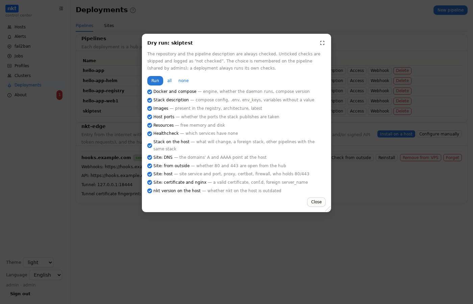This screenshot has height=304, width=473.
Task: Open help icon next to Deployments title
Action: [133, 10]
